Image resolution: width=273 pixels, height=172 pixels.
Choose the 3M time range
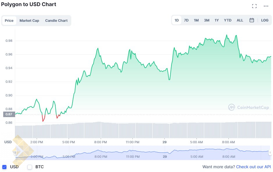(x=207, y=20)
